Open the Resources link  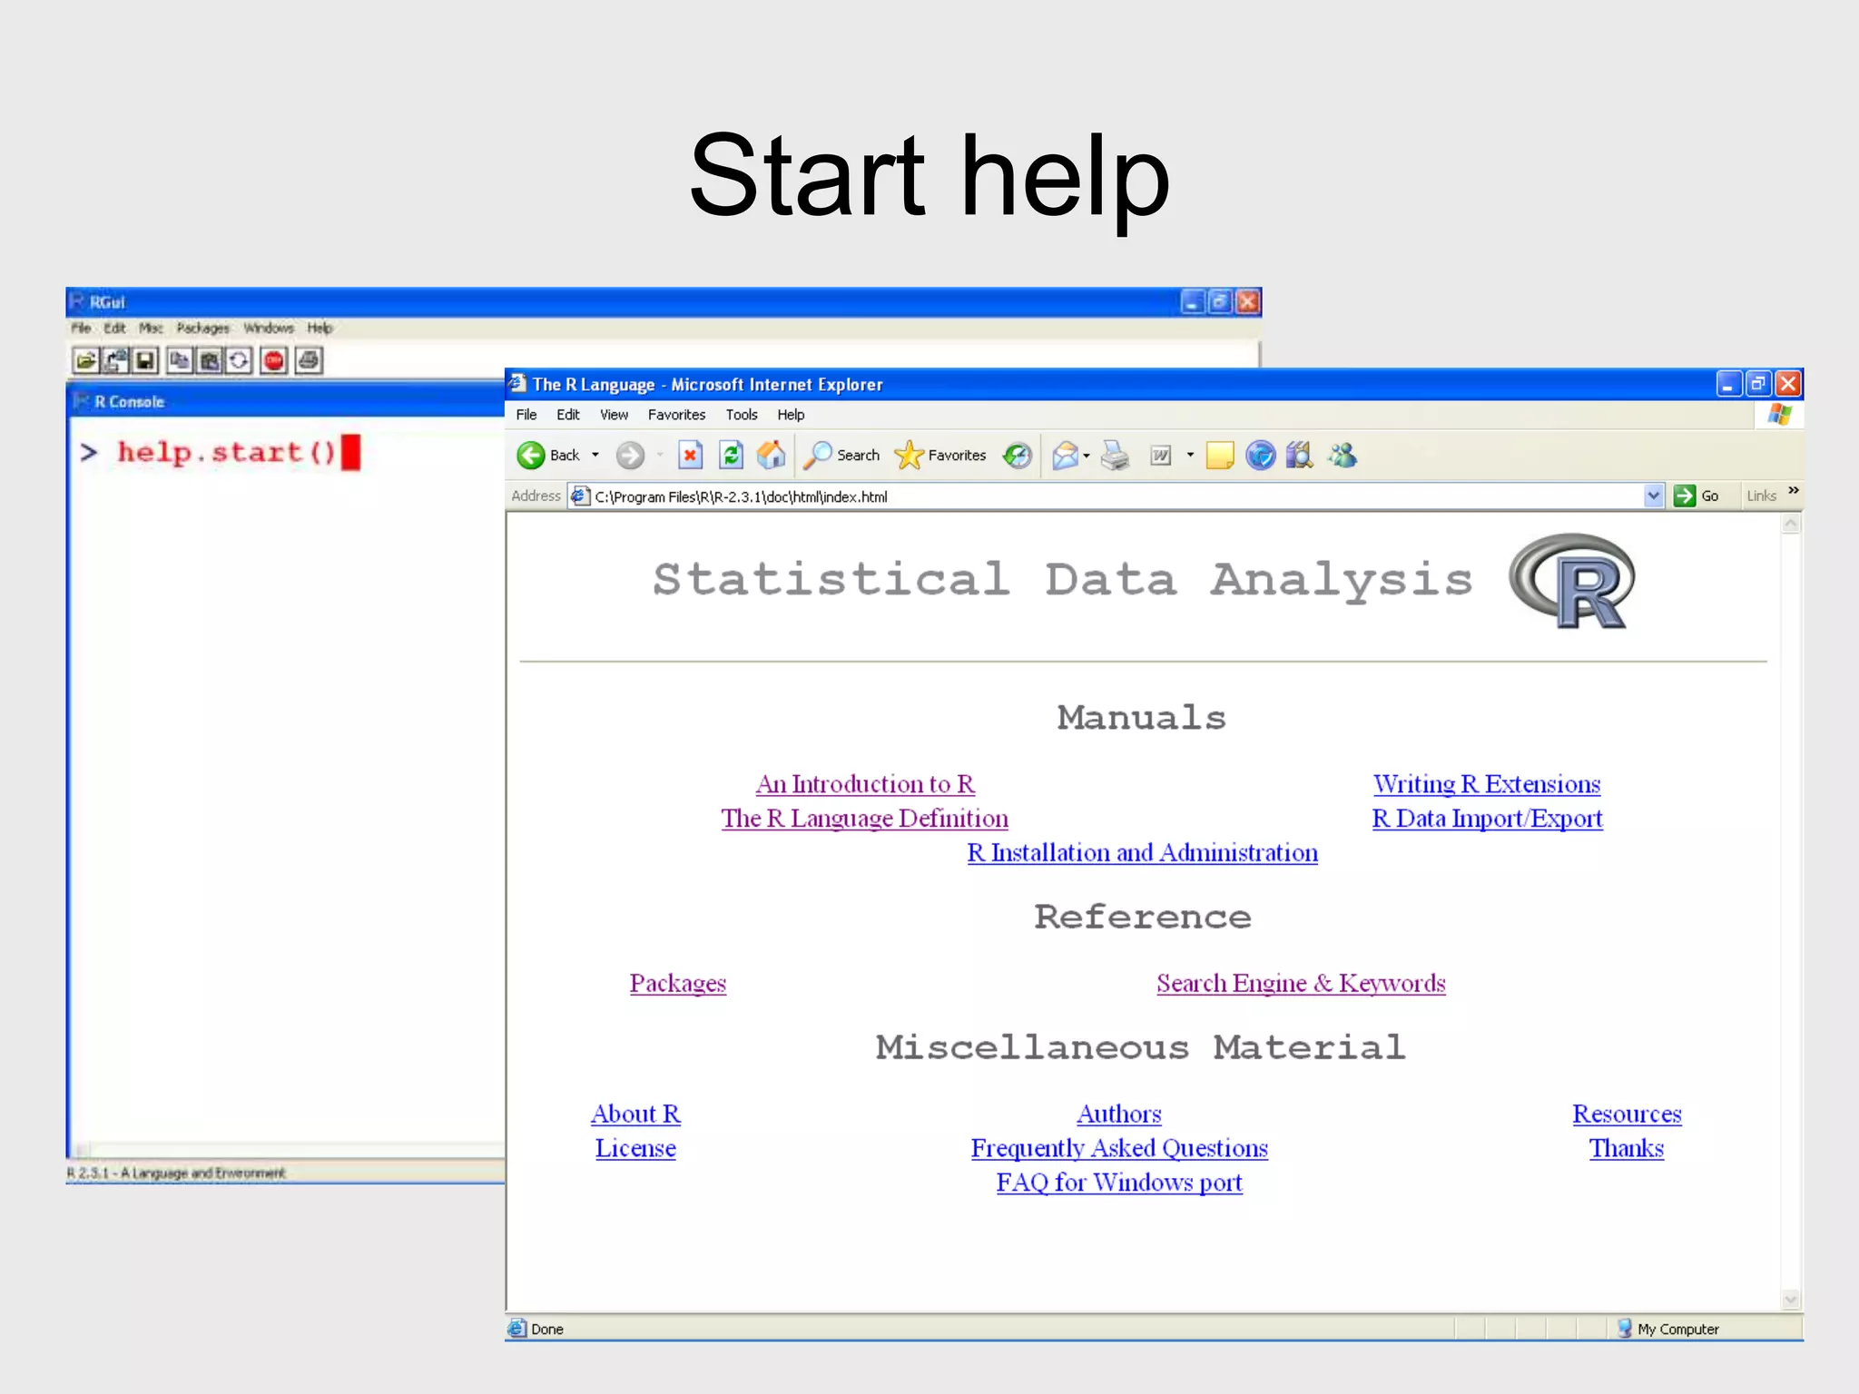[x=1627, y=1114]
